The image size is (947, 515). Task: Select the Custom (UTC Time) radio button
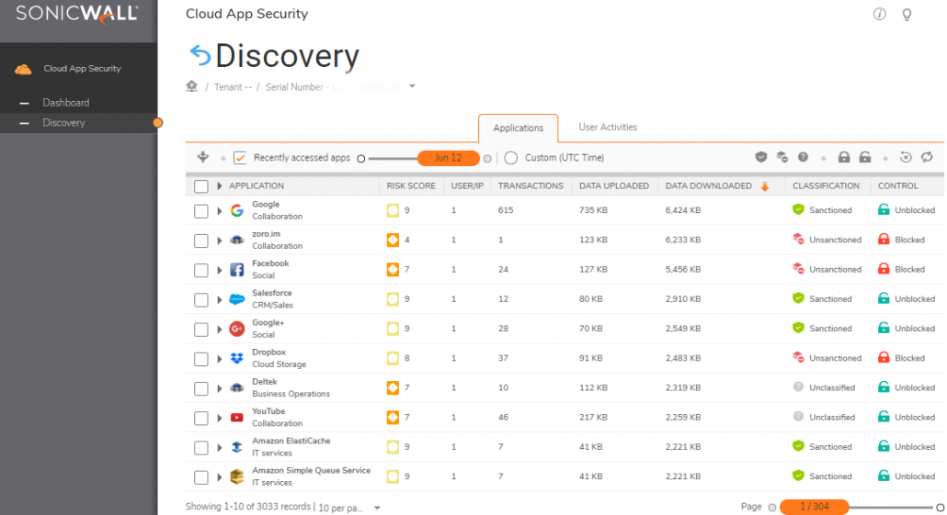pos(511,158)
